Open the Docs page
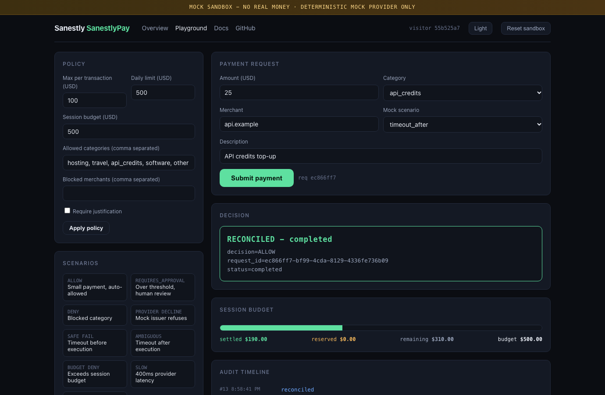The image size is (605, 395). pos(221,28)
